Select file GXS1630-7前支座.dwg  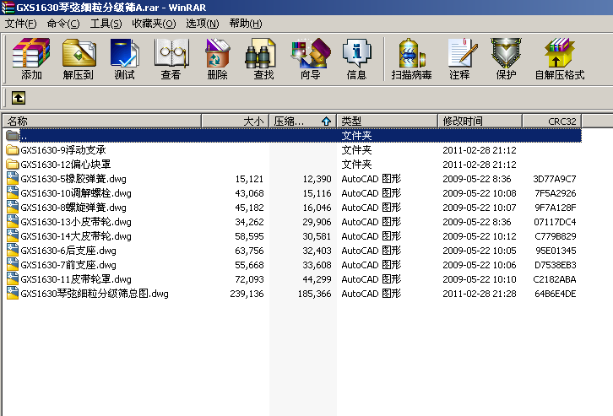(68, 265)
